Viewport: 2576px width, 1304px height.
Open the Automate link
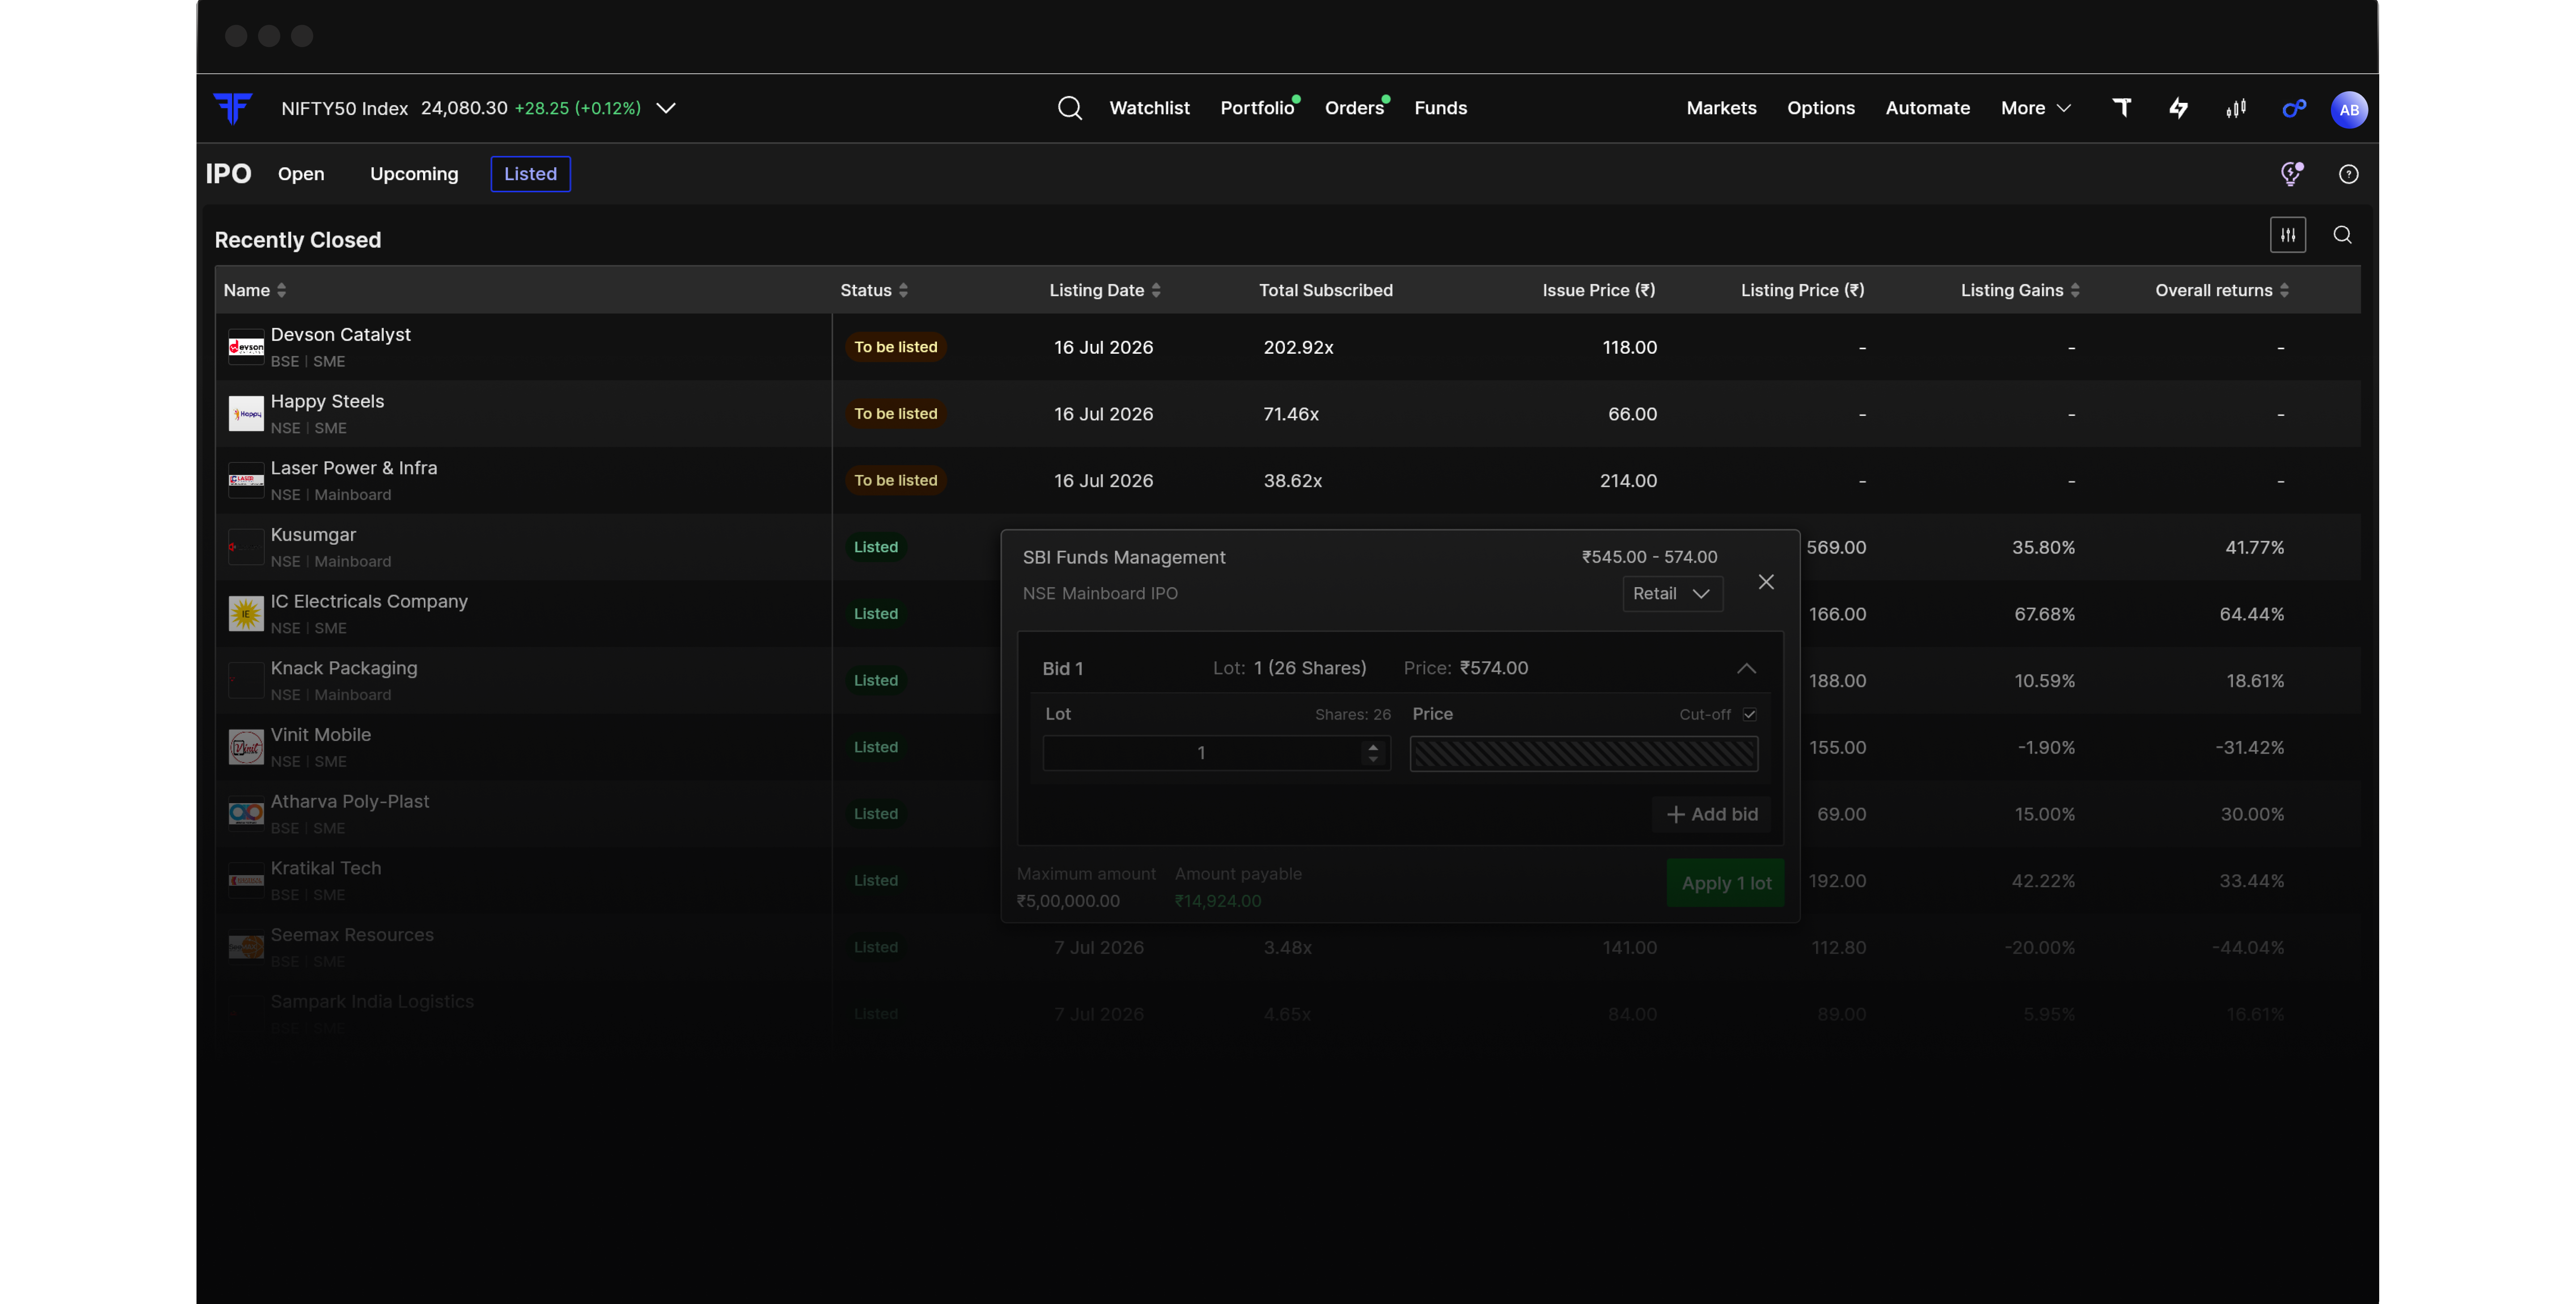[1927, 108]
